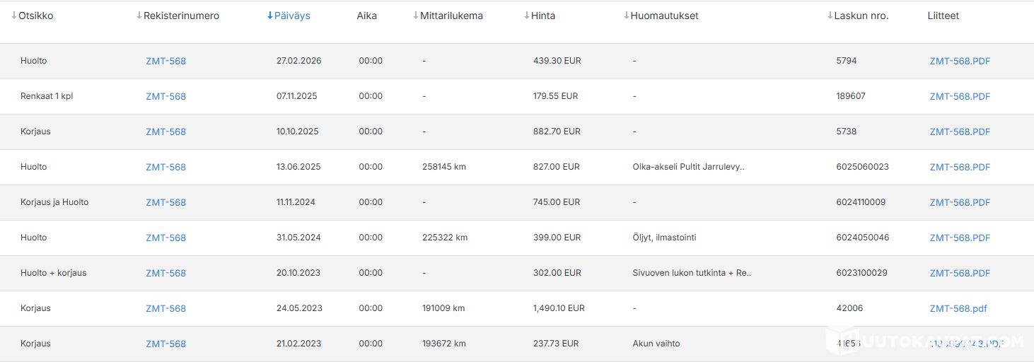This screenshot has height=362, width=1034.
Task: Sort by Mittarilukema column label
Action: (x=451, y=16)
